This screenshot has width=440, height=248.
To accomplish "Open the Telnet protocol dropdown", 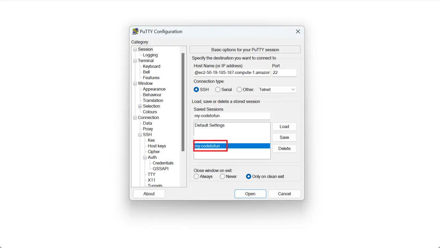I will coord(277,89).
